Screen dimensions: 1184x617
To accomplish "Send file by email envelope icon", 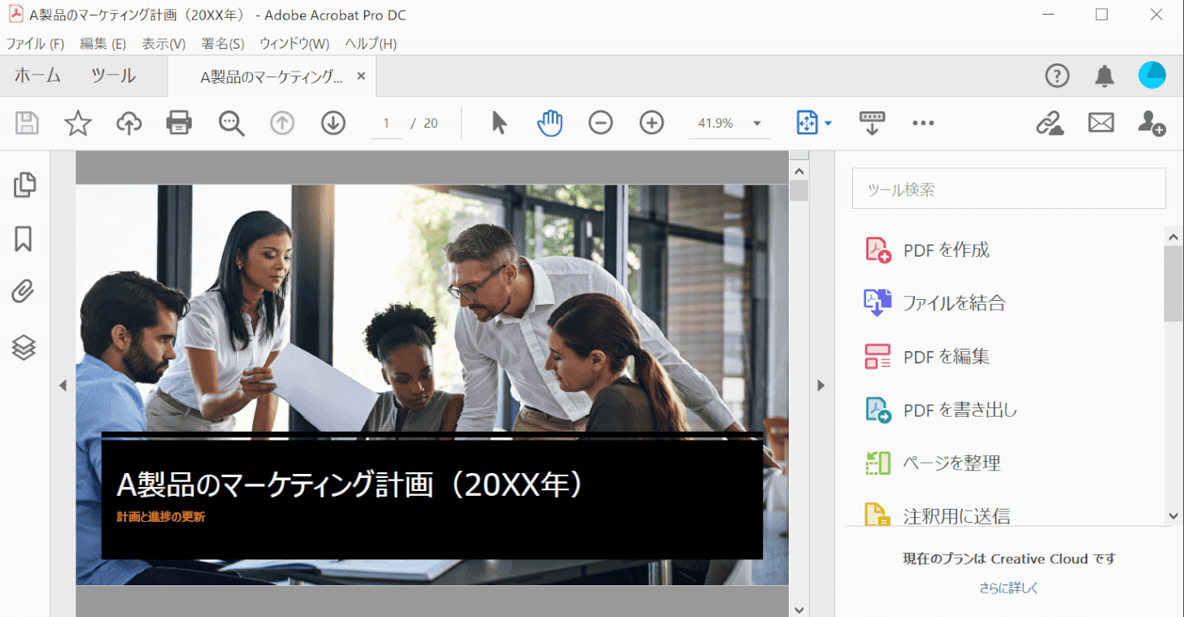I will (1101, 123).
